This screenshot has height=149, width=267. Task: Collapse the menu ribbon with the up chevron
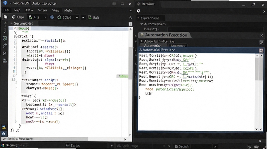pyautogui.click(x=130, y=11)
